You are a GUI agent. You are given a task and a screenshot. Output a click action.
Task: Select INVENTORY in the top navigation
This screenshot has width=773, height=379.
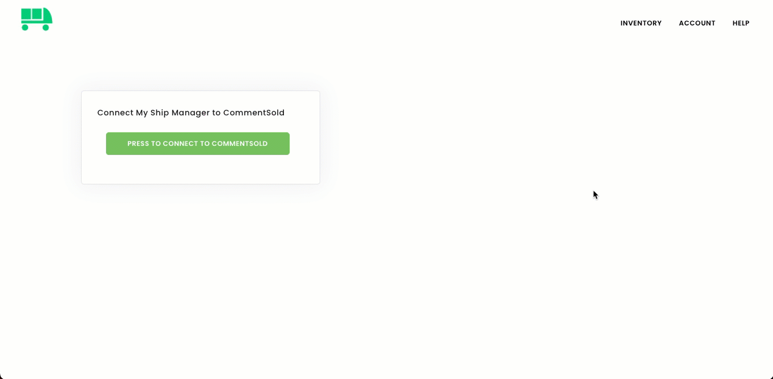[641, 23]
